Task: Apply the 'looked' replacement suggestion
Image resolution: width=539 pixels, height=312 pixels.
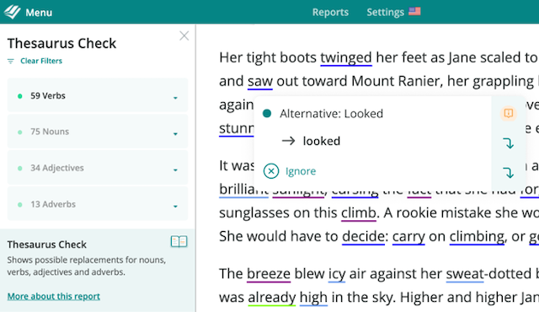Action: point(322,141)
